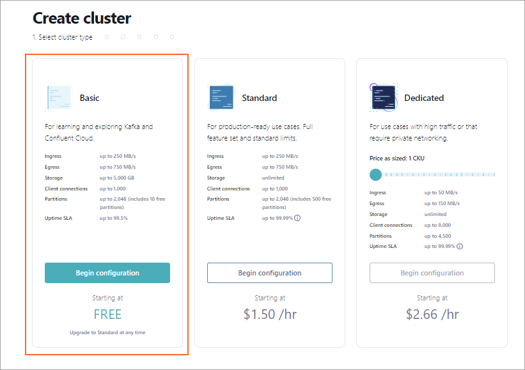Click the '$2.66 /hr' price

pyautogui.click(x=432, y=314)
